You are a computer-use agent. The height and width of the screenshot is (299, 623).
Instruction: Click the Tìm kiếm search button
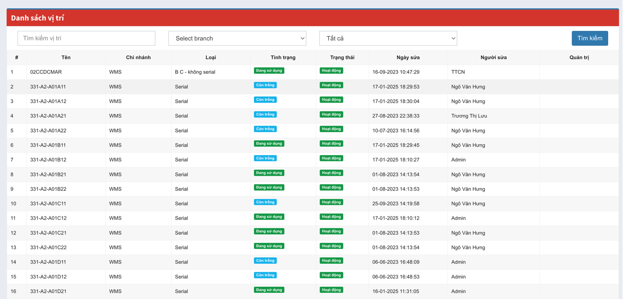point(590,38)
